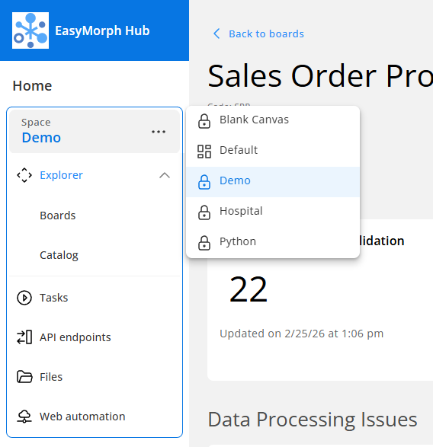Click the Demo space lock icon
433x447 pixels.
(x=204, y=182)
